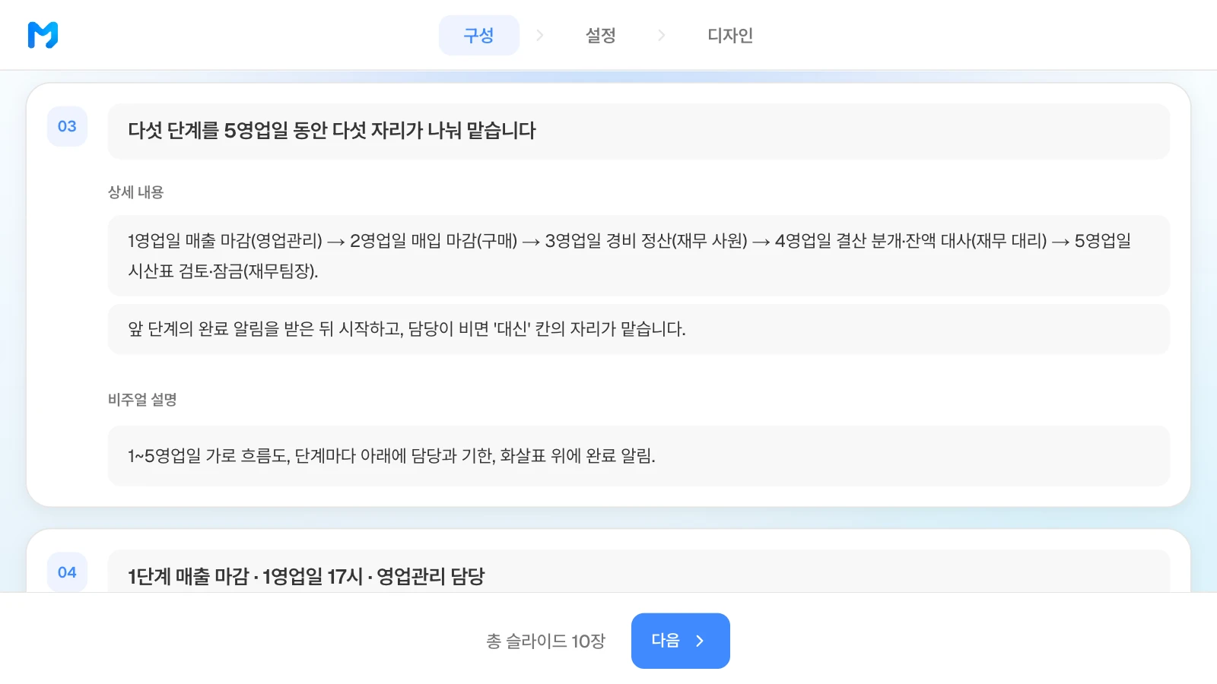Open the 디자인 step tab
The image size is (1217, 684).
[x=730, y=35]
